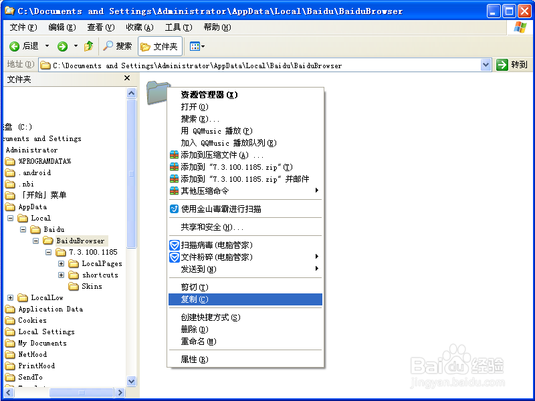Image resolution: width=535 pixels, height=401 pixels.
Task: Select the Local Settings folder icon
Action: [x=10, y=331]
